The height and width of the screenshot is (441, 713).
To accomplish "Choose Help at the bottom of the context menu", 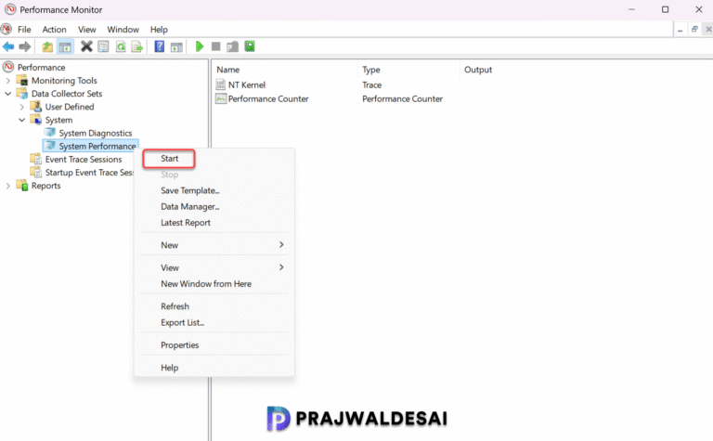I will click(169, 368).
